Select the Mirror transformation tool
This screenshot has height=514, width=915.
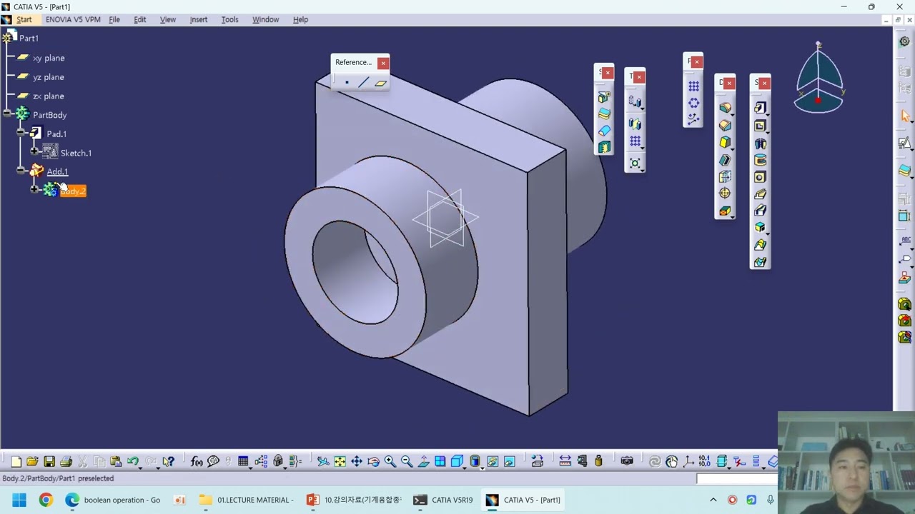635,123
